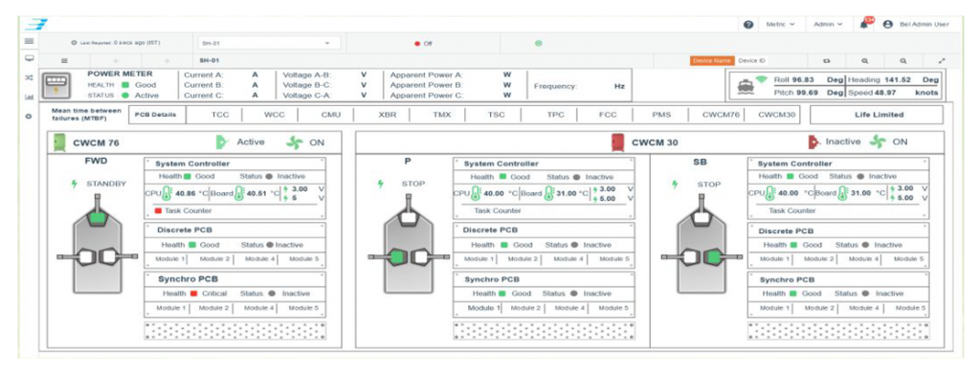Open the SH-01 device dropdown

[269, 43]
